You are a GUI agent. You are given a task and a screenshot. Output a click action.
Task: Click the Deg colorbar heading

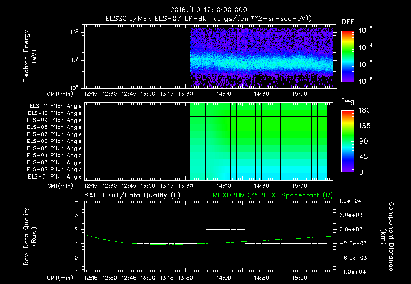tap(348, 101)
